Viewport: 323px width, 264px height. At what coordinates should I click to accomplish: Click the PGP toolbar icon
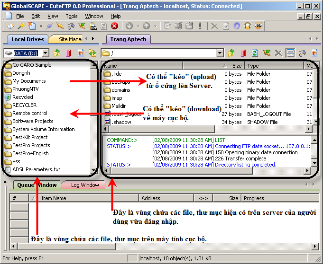tap(258, 26)
